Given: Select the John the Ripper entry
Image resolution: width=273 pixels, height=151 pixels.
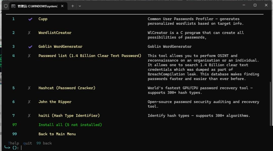Looking at the screenshot, I should 55,102.
